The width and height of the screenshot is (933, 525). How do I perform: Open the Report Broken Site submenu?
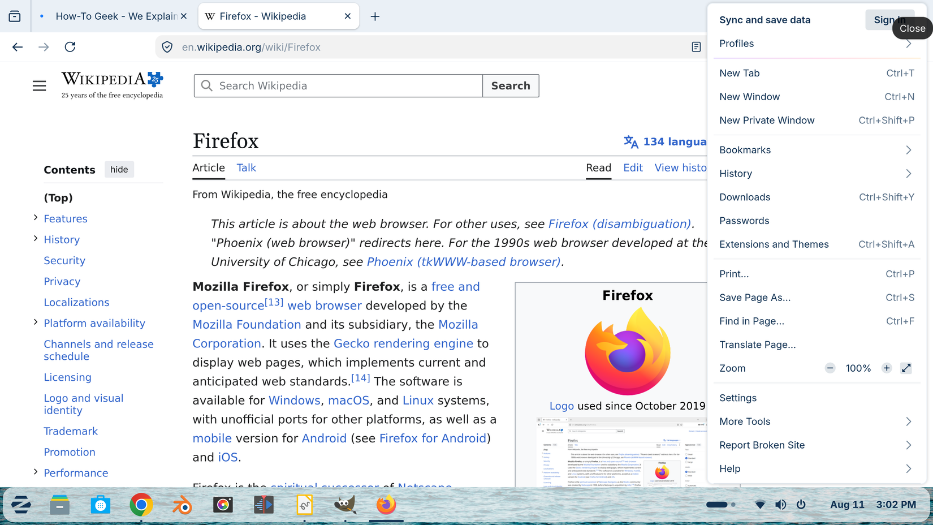point(817,445)
